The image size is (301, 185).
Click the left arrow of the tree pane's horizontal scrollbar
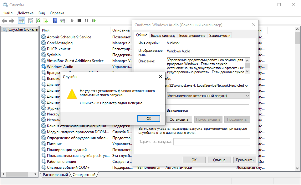(3, 174)
